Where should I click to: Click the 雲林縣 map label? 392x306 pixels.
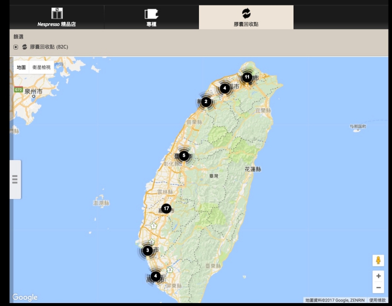165,192
